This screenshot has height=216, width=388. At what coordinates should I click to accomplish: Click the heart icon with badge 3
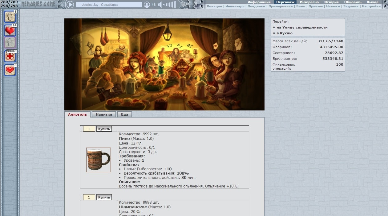tap(10, 70)
